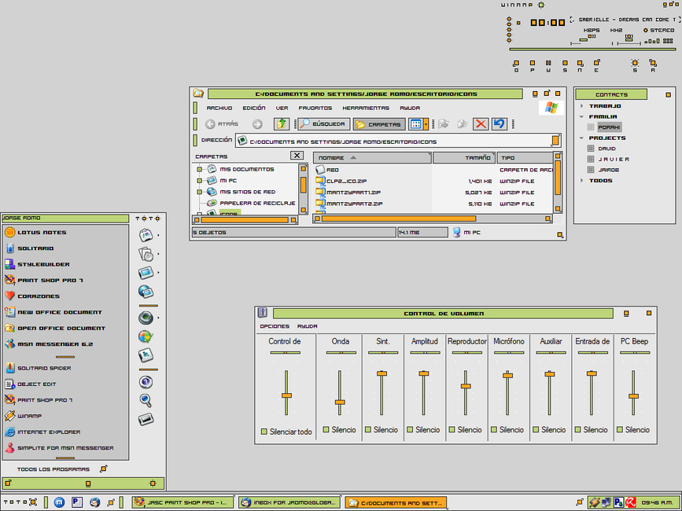Open the Edición menu
682x511 pixels.
[x=254, y=108]
